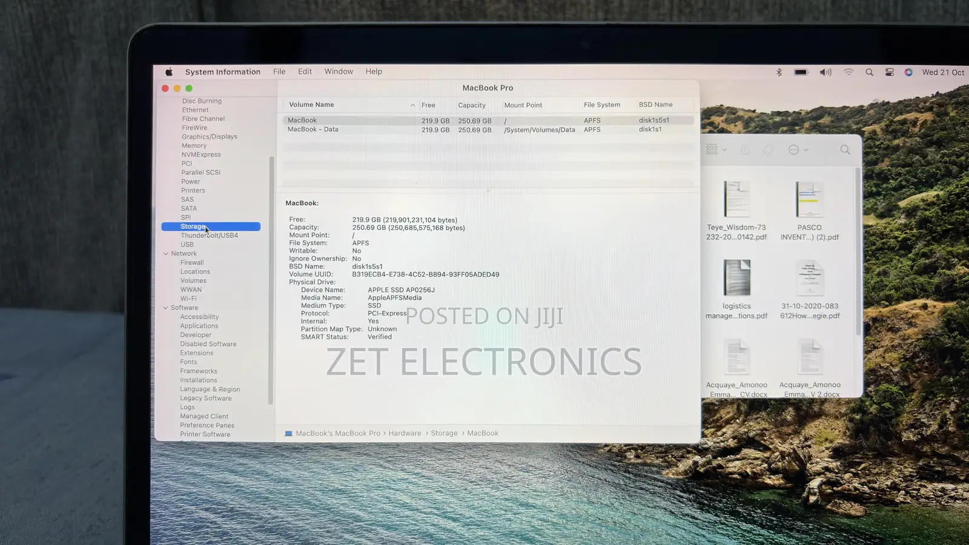This screenshot has height=545, width=969.
Task: Click the sidebar vertical scrollbar
Action: (x=271, y=280)
